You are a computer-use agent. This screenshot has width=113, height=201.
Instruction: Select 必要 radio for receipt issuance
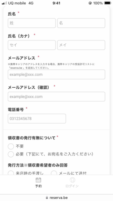(x=11, y=154)
